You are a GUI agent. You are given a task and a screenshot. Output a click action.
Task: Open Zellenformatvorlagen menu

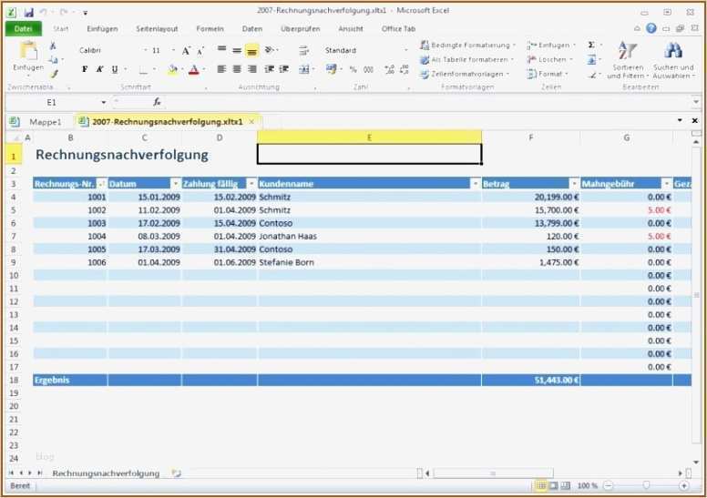465,74
